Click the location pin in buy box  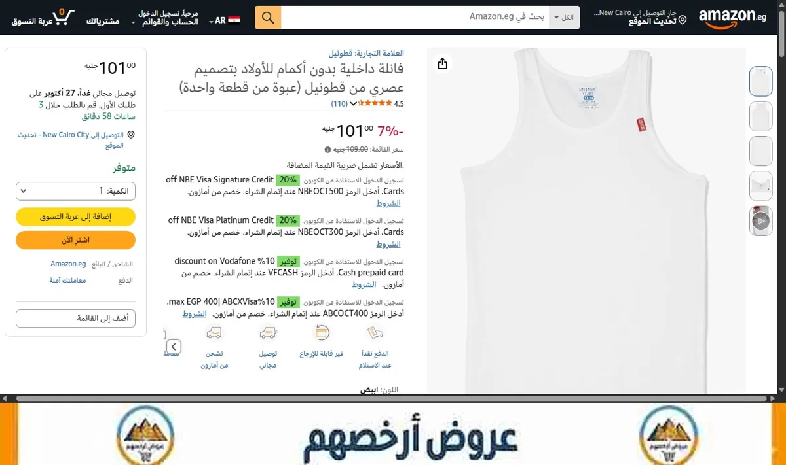(131, 135)
